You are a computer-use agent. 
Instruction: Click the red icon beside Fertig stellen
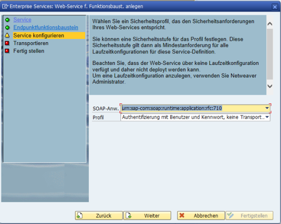coord(6,51)
